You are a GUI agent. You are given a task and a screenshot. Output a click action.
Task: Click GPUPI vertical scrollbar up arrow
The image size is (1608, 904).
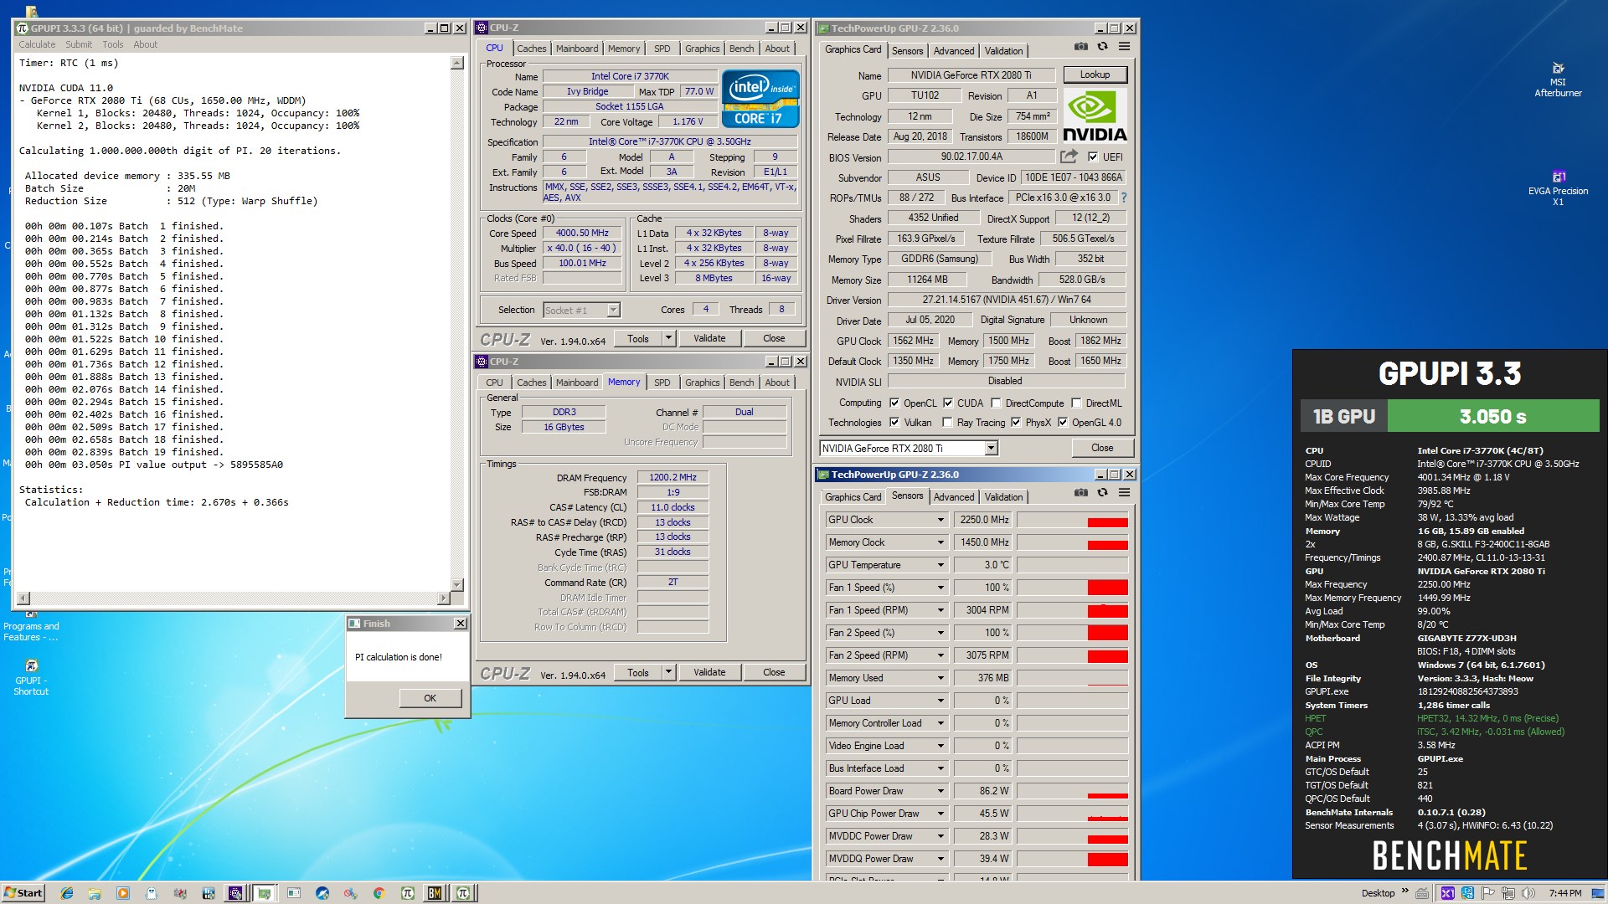(x=457, y=63)
